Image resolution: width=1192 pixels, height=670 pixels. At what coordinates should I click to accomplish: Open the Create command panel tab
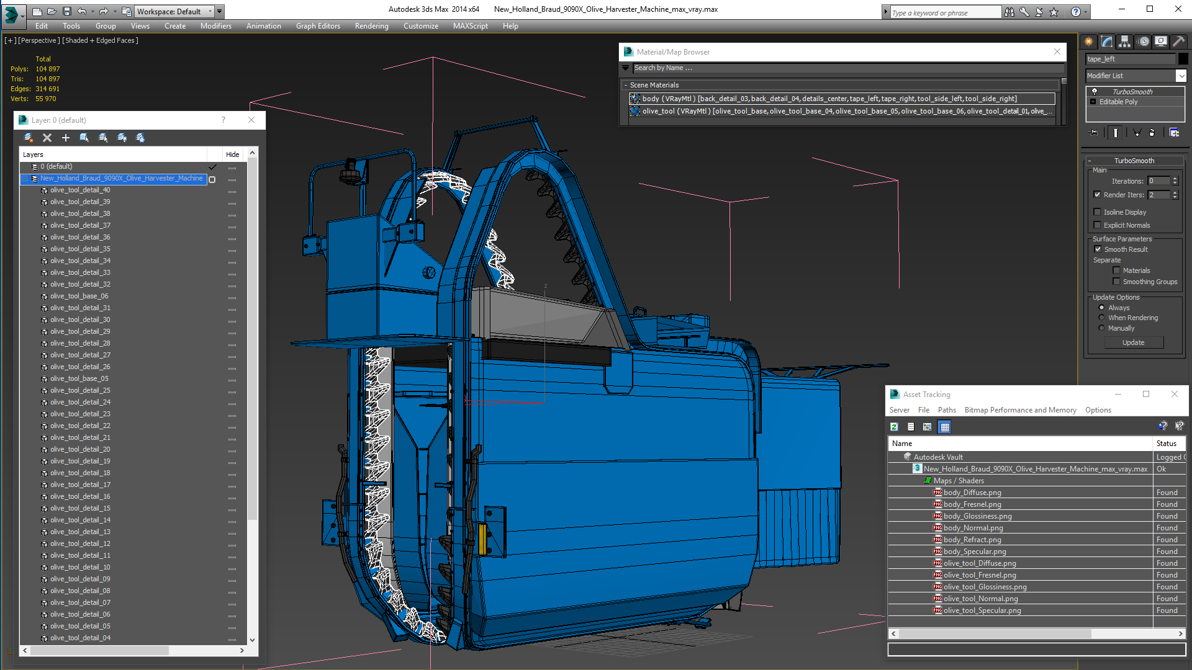click(1089, 42)
